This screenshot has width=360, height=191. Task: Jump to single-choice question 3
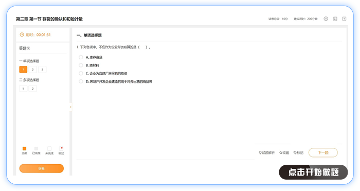pyautogui.click(x=42, y=70)
